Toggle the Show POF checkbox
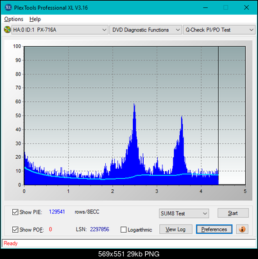The width and height of the screenshot is (258, 259). (x=15, y=230)
